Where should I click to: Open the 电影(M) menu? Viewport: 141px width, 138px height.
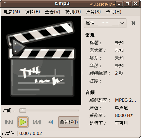click(x=12, y=12)
